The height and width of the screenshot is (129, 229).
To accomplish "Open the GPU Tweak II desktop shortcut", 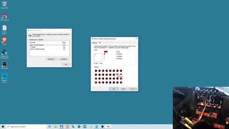I will tap(4, 17).
